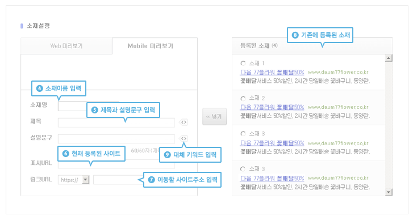Choose the first 소재 3 radio button

[x=243, y=133]
